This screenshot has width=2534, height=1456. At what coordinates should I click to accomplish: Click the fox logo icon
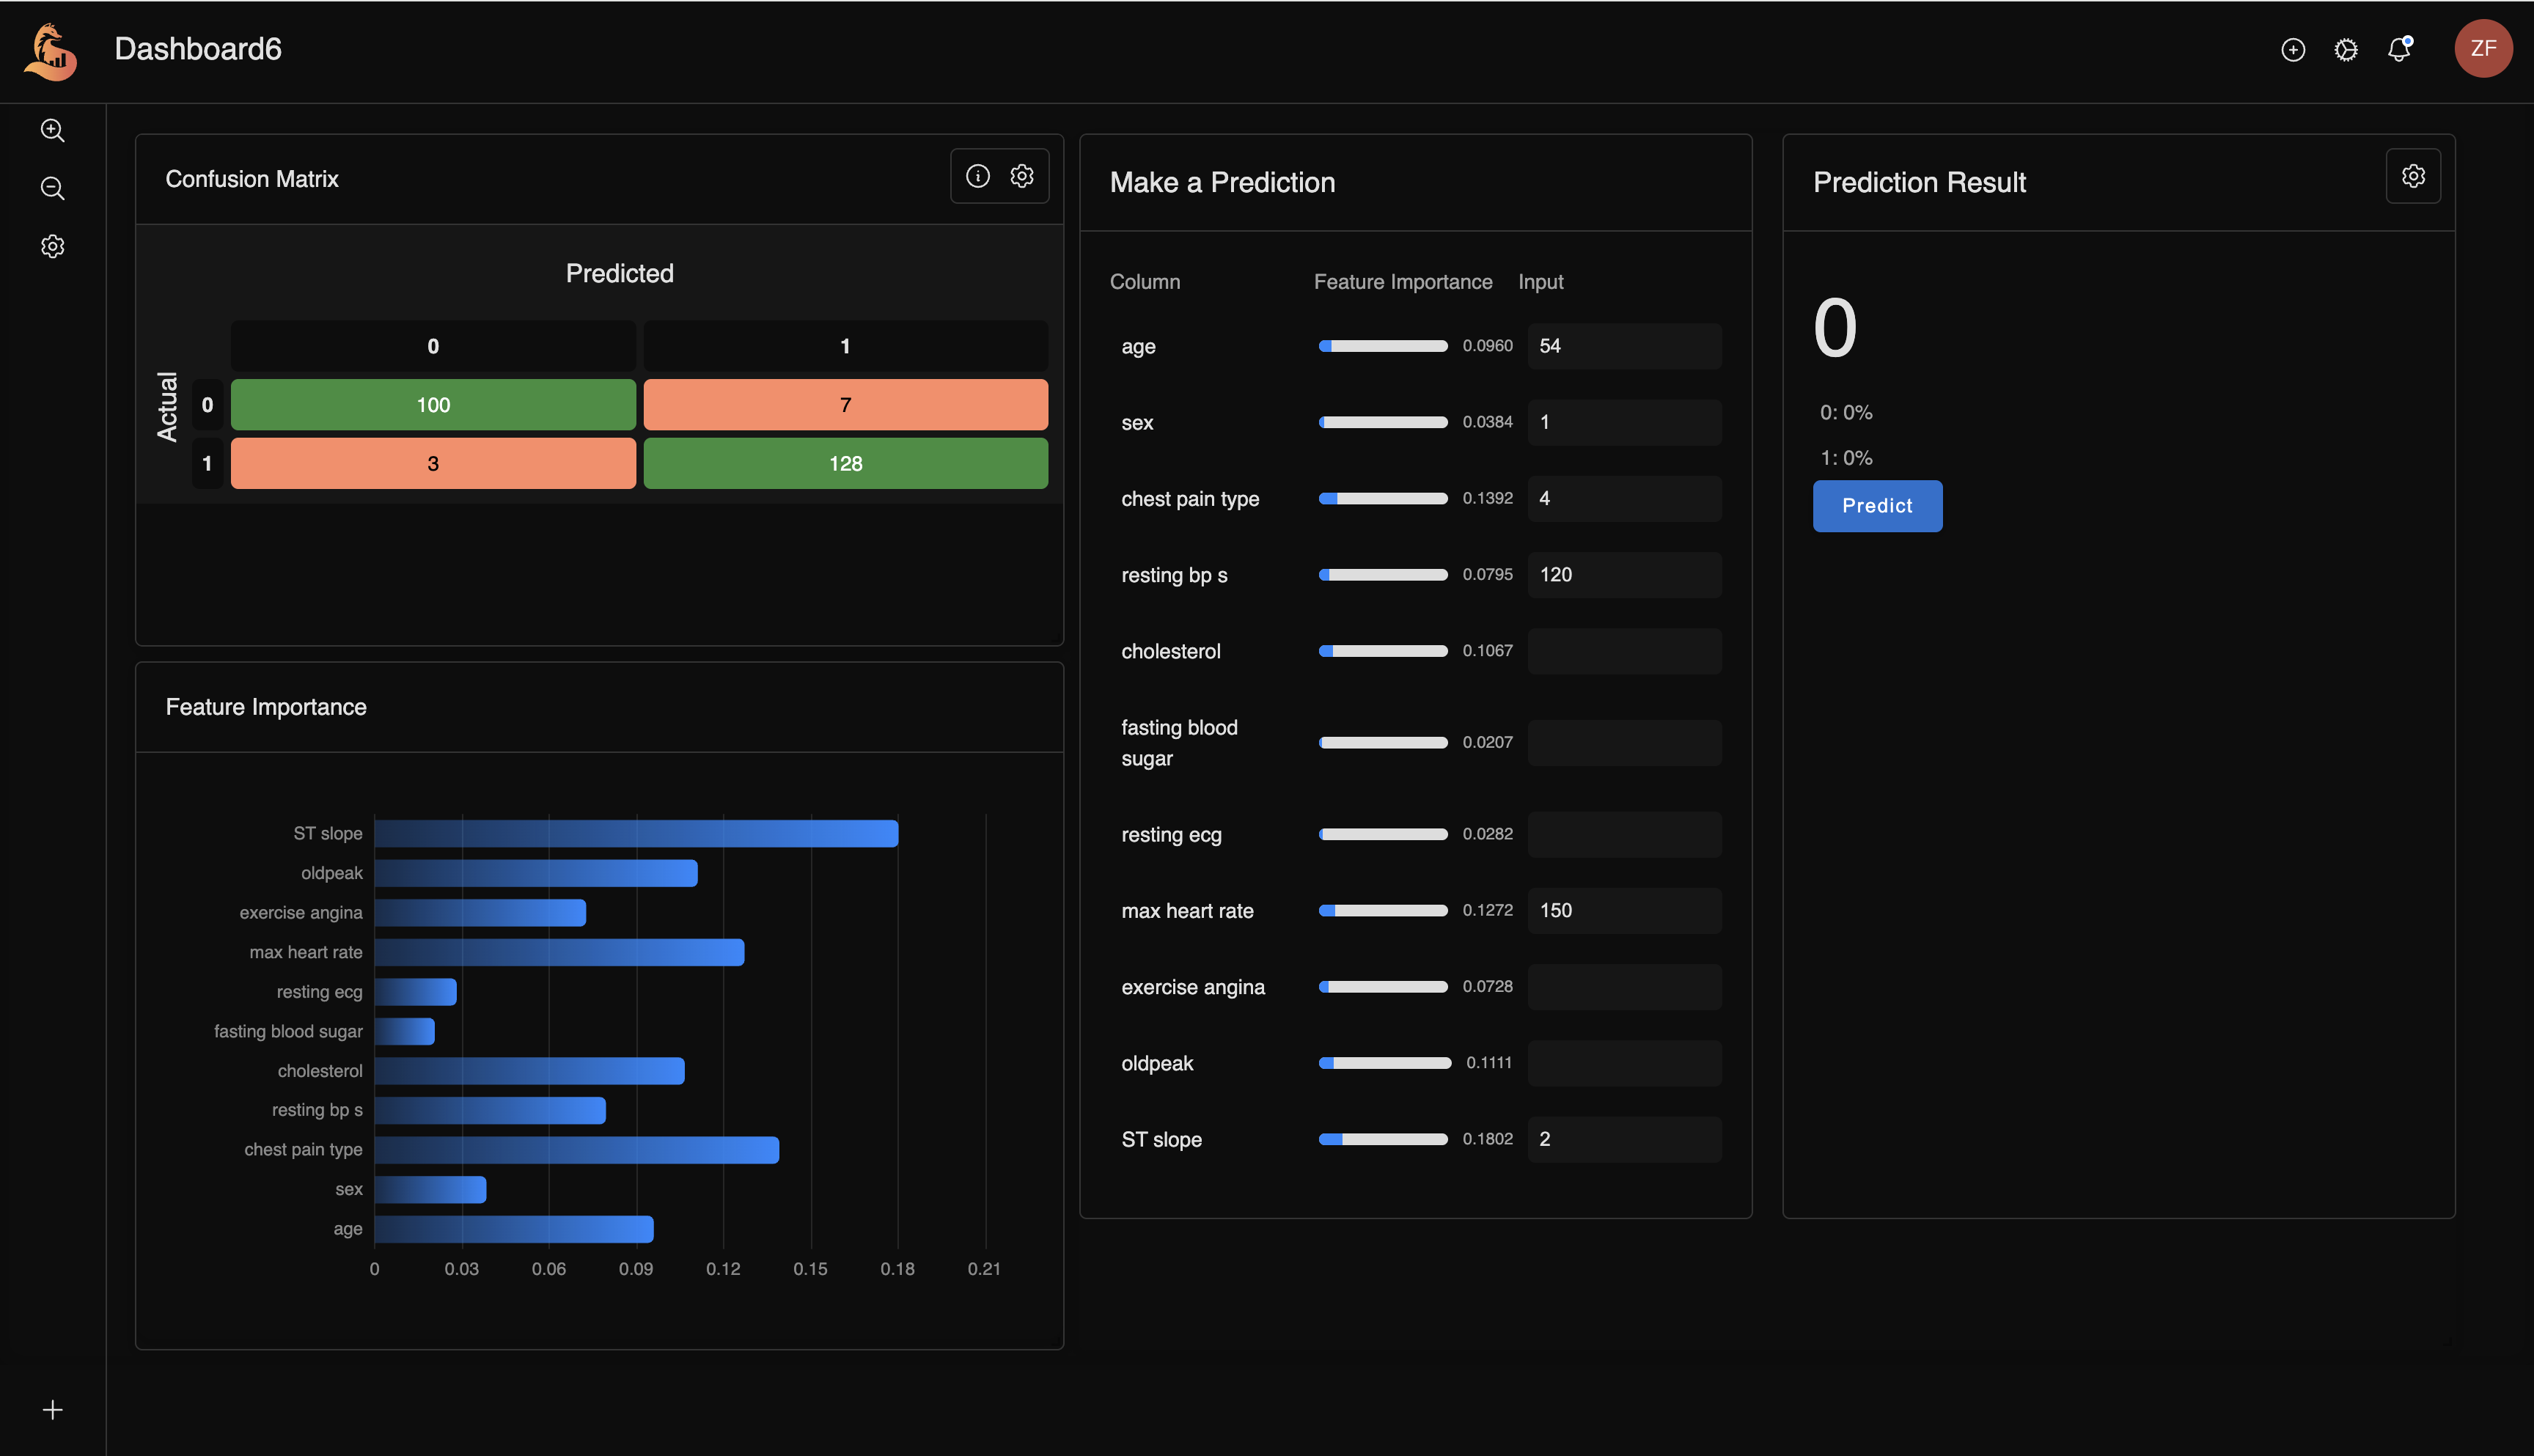pos(50,51)
